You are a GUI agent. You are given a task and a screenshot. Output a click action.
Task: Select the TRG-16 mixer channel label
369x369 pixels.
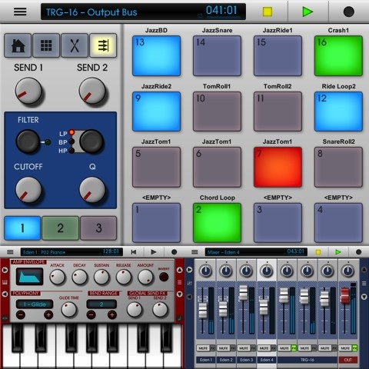coord(307,360)
